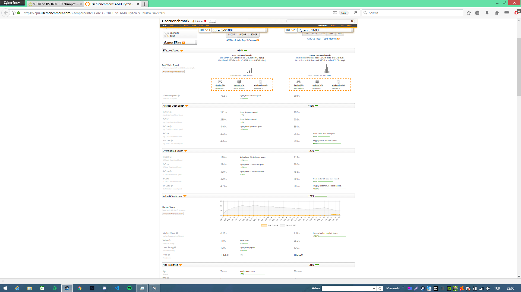Viewport: 521px width, 292px height.
Task: Open the SSD category in site menu
Action: 179,26
